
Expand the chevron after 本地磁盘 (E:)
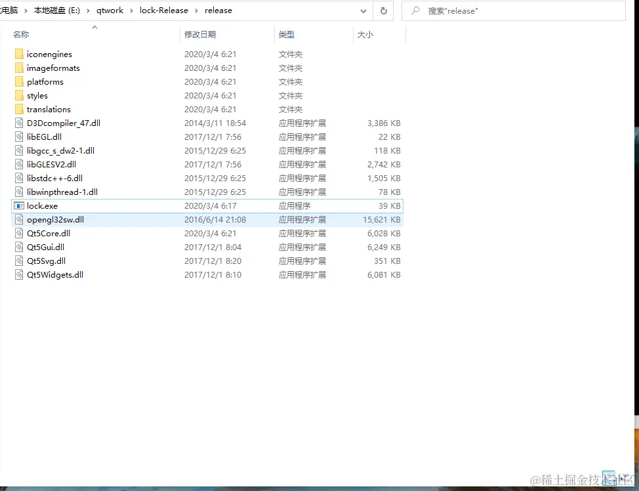pyautogui.click(x=88, y=11)
